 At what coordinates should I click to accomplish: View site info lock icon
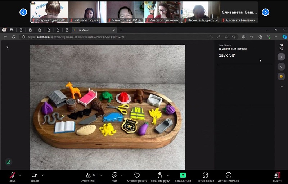pyautogui.click(x=23, y=37)
